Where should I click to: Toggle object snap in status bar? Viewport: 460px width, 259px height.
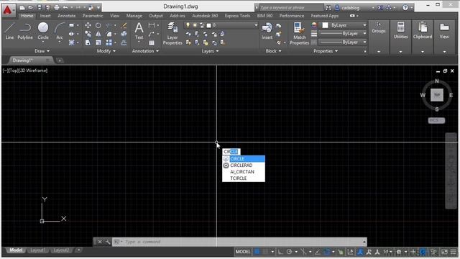coord(326,252)
